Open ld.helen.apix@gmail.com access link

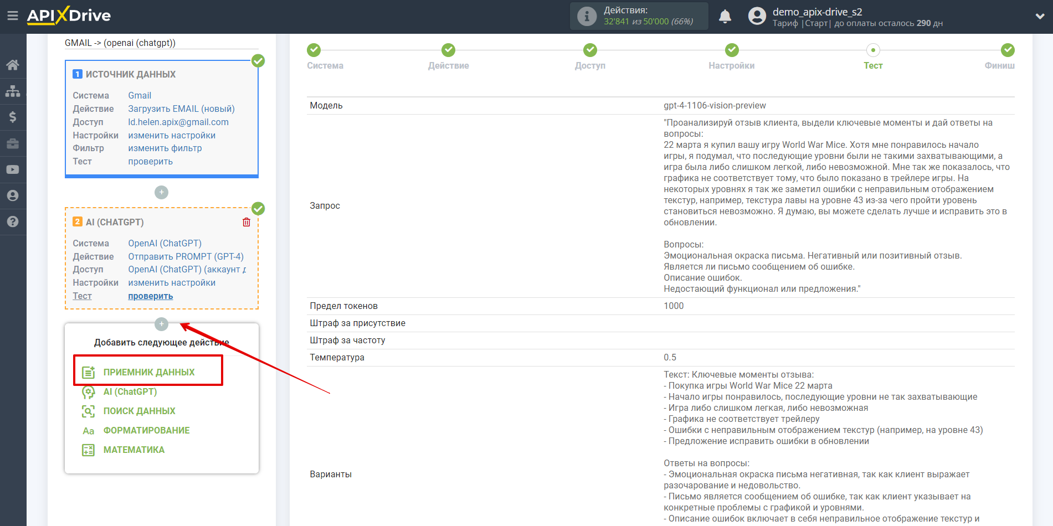178,122
